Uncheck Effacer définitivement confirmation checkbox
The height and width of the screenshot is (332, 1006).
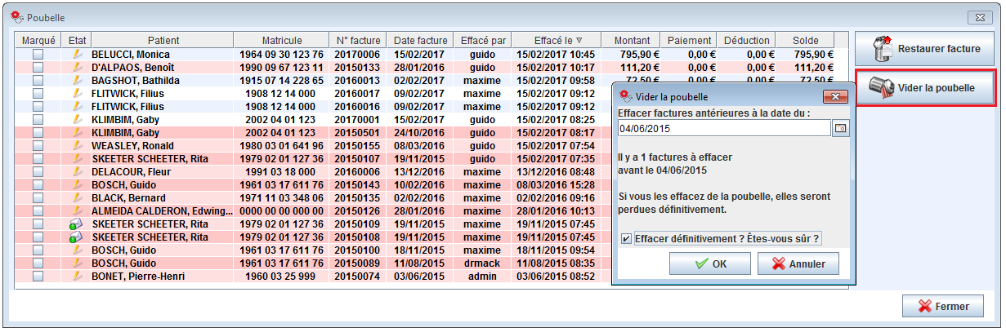click(626, 239)
